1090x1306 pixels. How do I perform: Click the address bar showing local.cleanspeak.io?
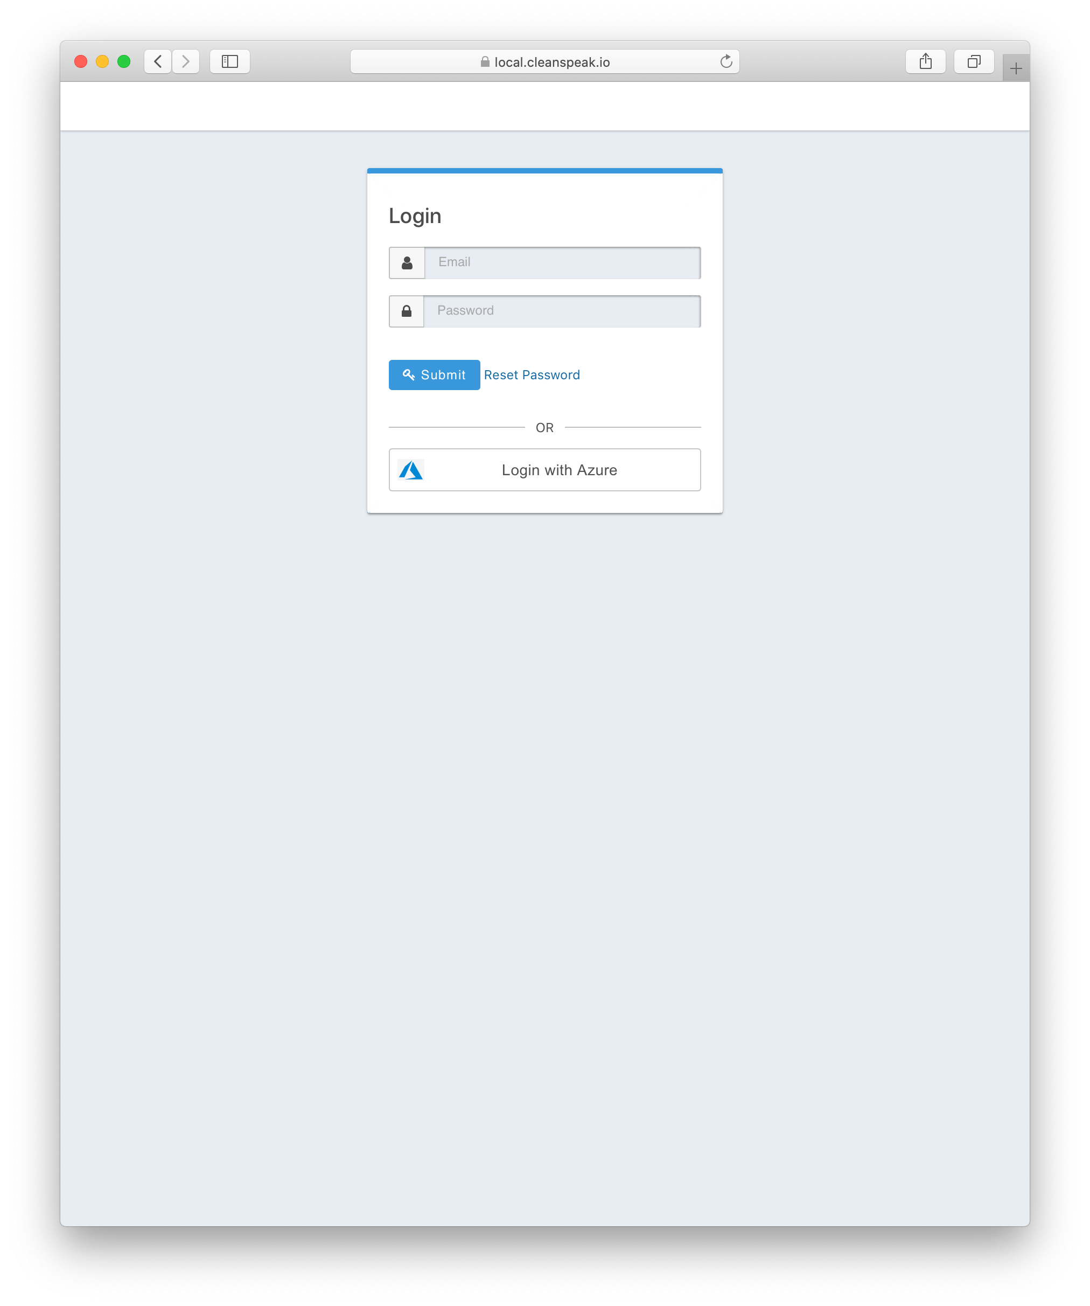[x=546, y=62]
